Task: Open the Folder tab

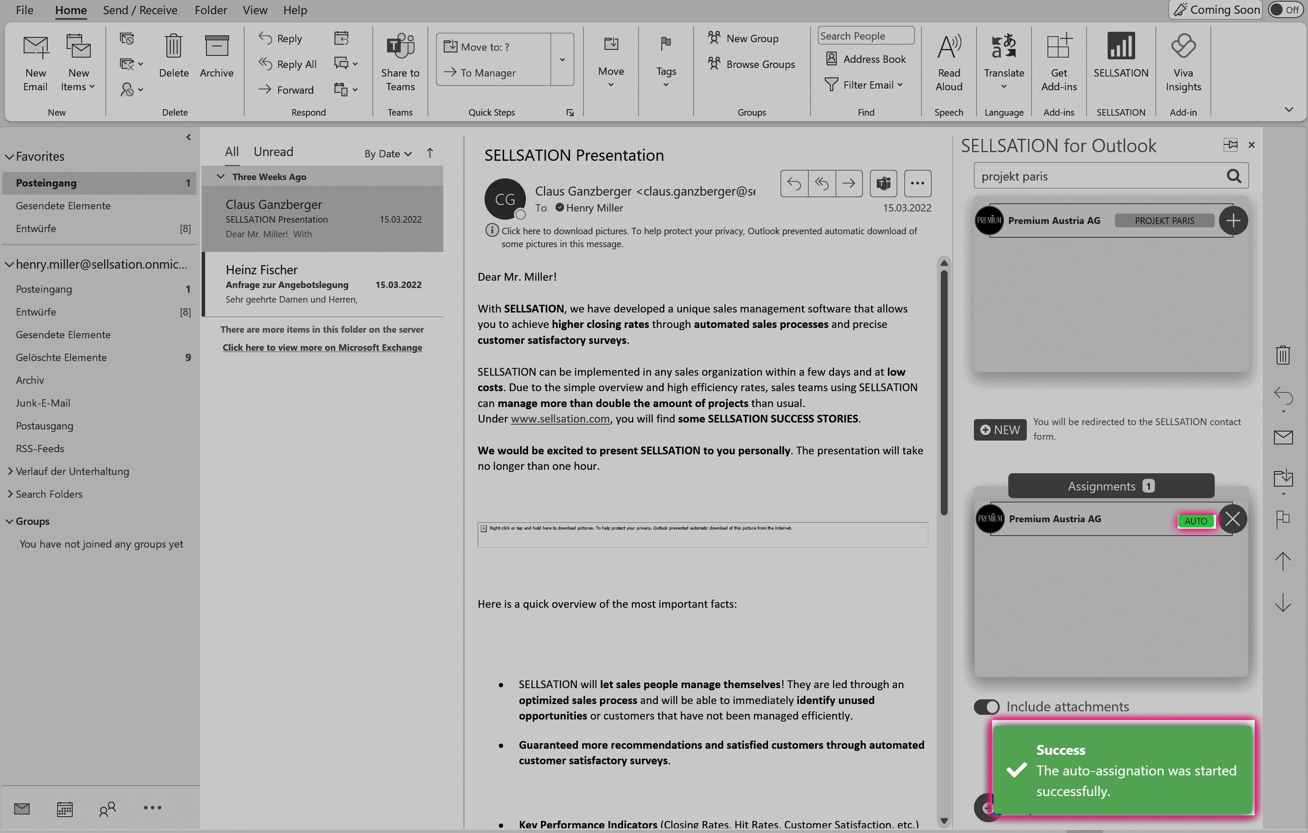Action: point(211,10)
